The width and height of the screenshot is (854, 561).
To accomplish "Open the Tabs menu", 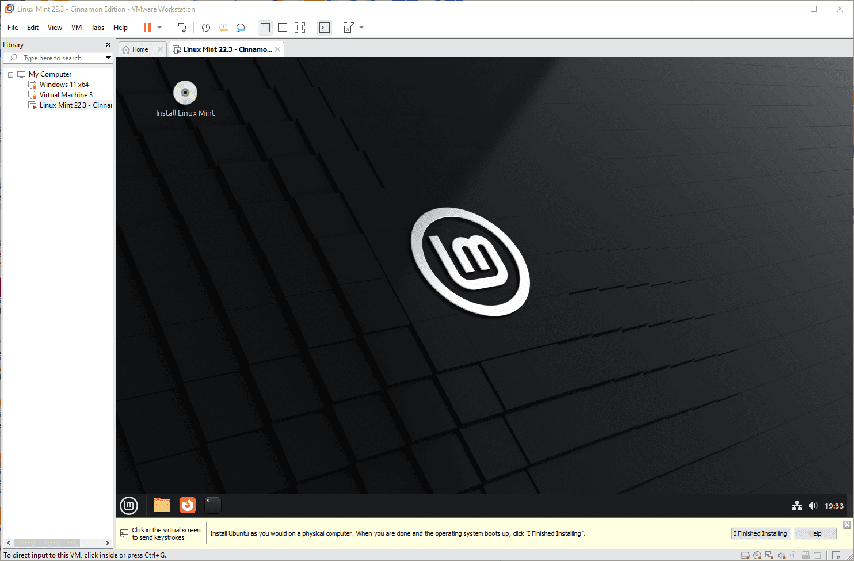I will point(98,28).
